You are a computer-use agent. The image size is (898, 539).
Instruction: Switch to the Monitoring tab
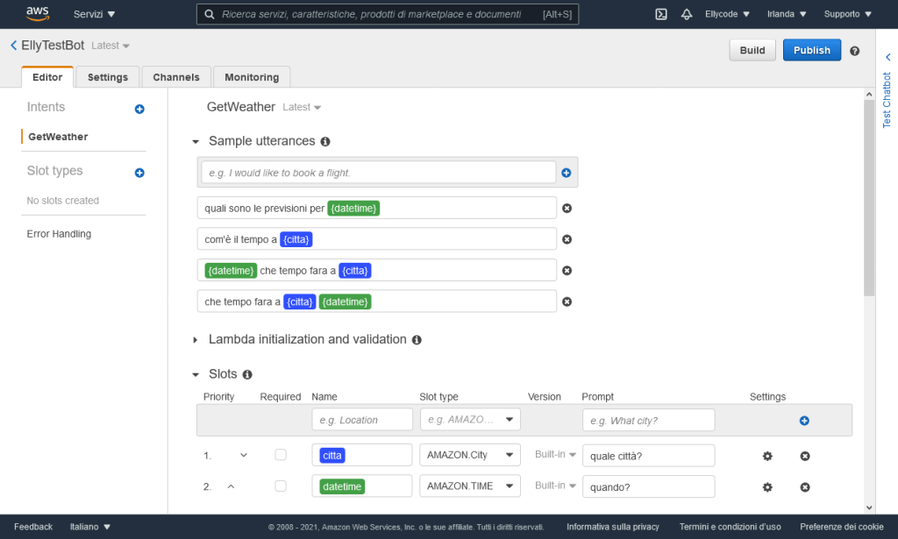[252, 77]
